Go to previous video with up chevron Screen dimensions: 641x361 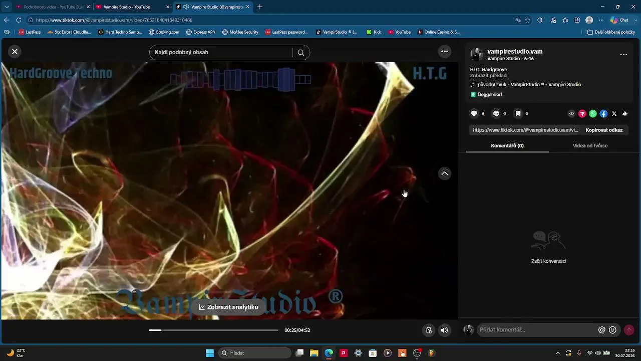[x=445, y=173]
